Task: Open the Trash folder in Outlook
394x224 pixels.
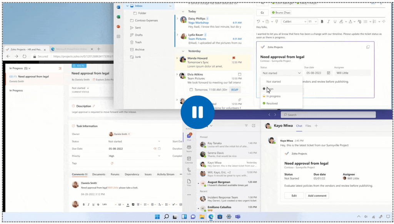Action: pyautogui.click(x=138, y=42)
